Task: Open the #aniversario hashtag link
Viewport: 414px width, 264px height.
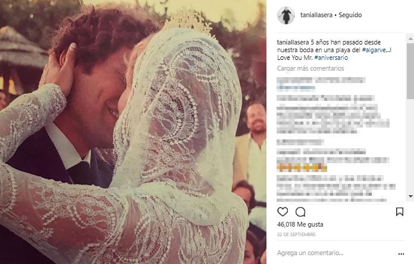Action: coord(331,58)
